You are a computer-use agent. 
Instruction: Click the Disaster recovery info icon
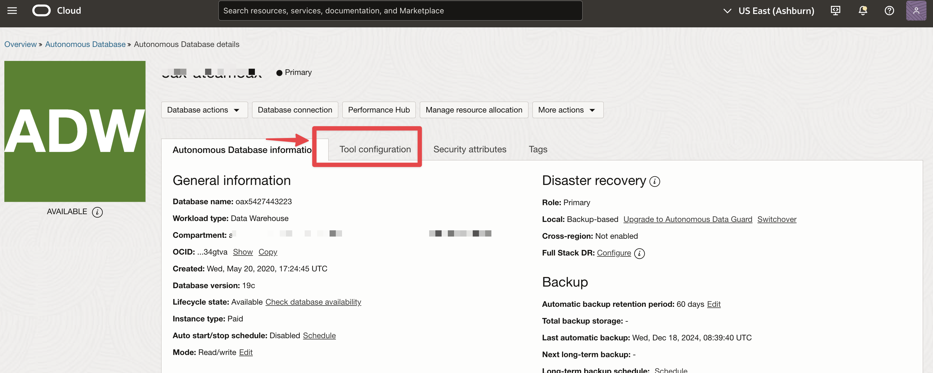click(x=655, y=181)
